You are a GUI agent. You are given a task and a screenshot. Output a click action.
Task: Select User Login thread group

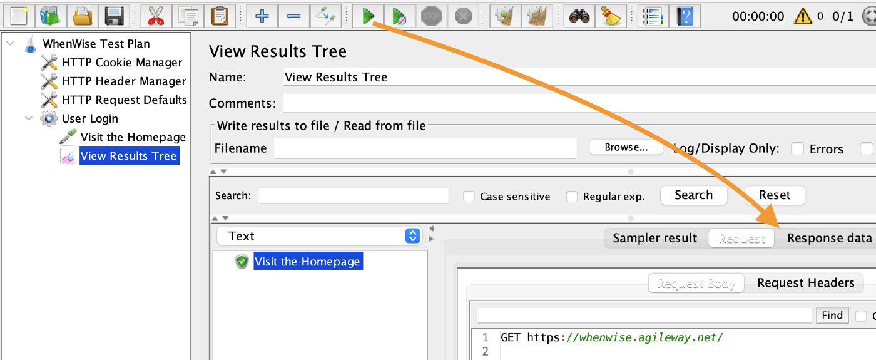[x=90, y=119]
